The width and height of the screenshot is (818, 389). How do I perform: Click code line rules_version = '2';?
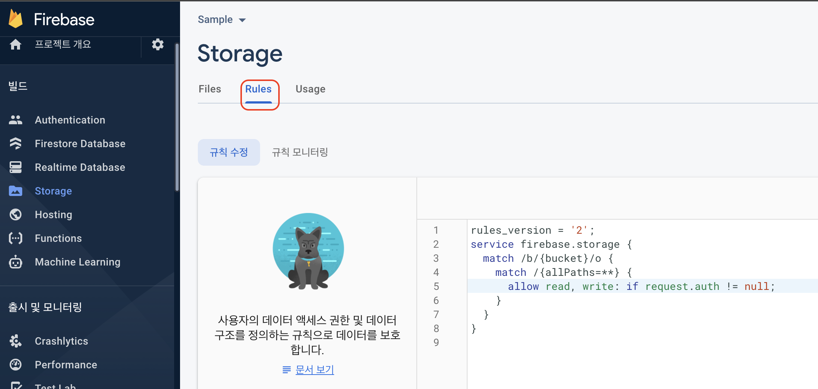pos(532,230)
